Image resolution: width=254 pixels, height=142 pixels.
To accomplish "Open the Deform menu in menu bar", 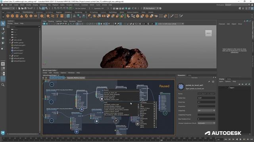I will click(x=77, y=5).
